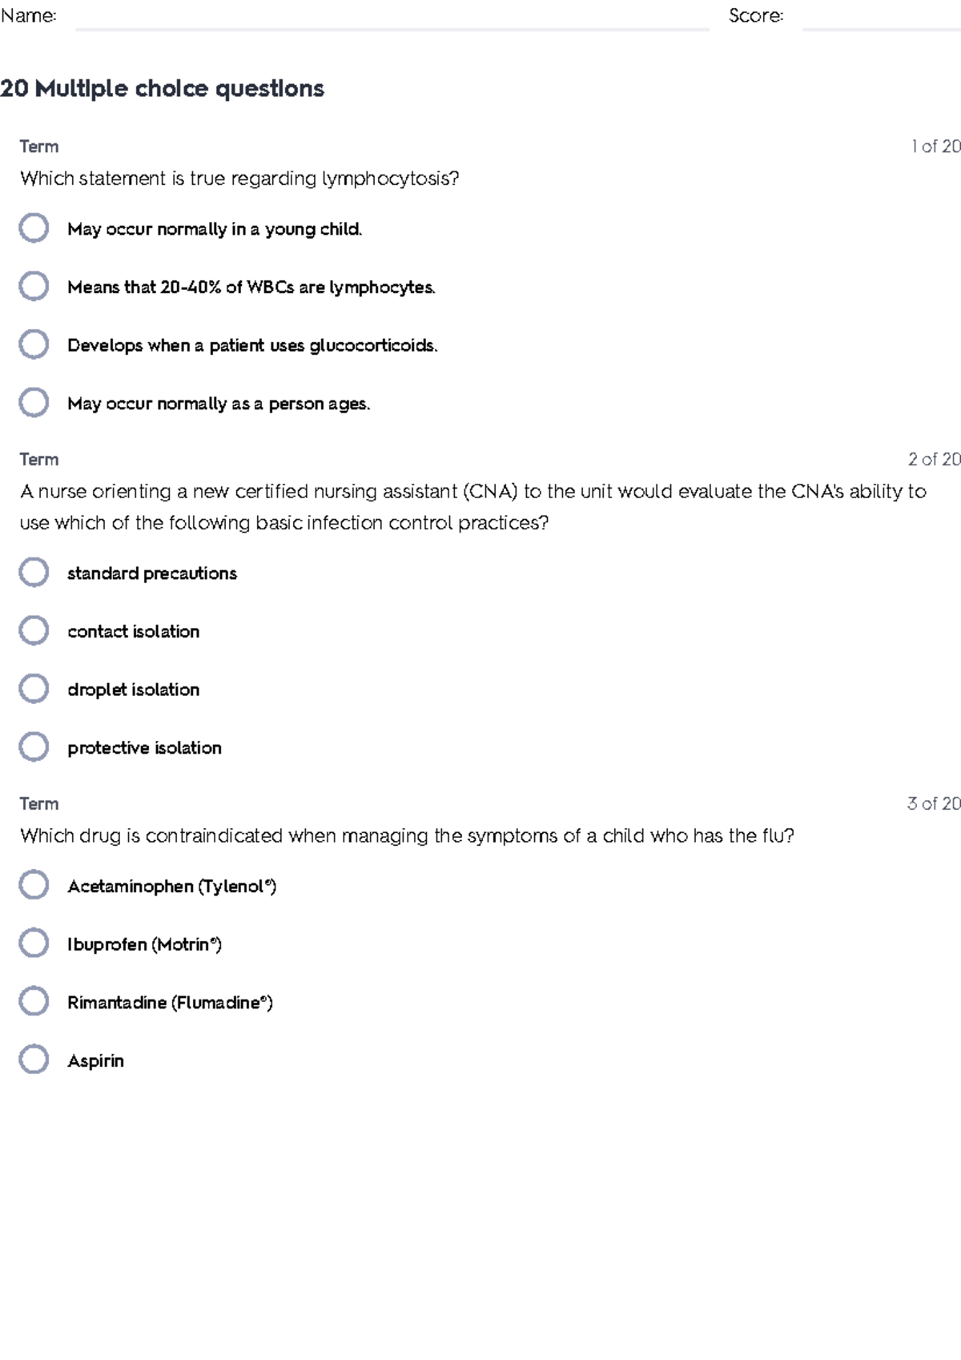
Task: Click the '20 Multiple choice questions' heading
Action: pyautogui.click(x=163, y=88)
